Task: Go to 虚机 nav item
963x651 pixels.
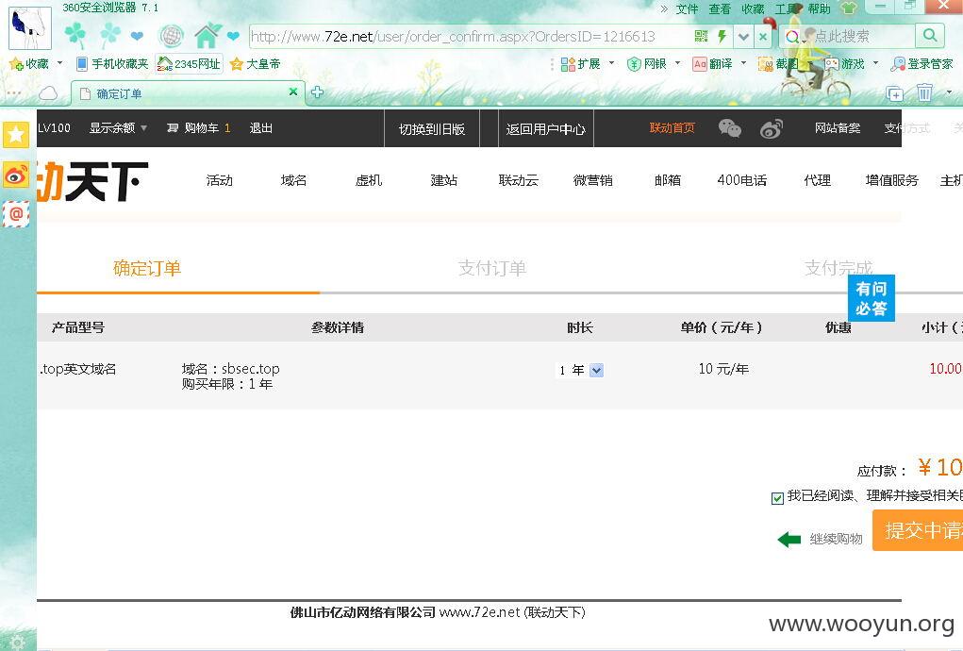Action: pyautogui.click(x=369, y=180)
